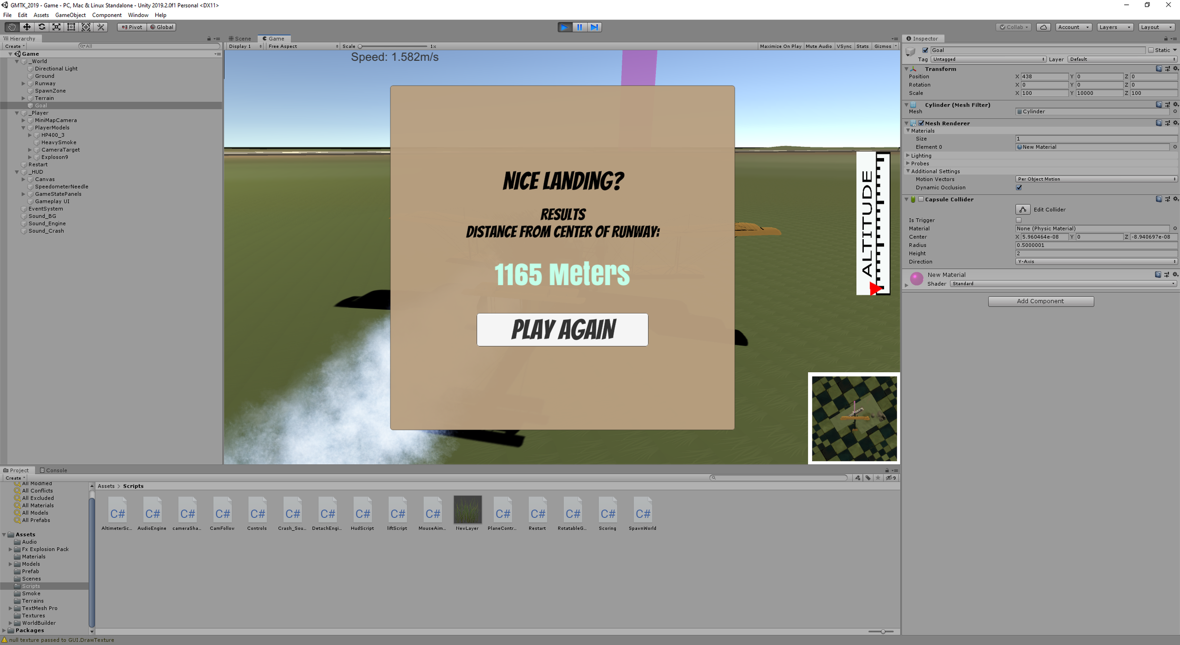
Task: Toggle the Capsule Collider enabled checkbox
Action: tap(921, 199)
